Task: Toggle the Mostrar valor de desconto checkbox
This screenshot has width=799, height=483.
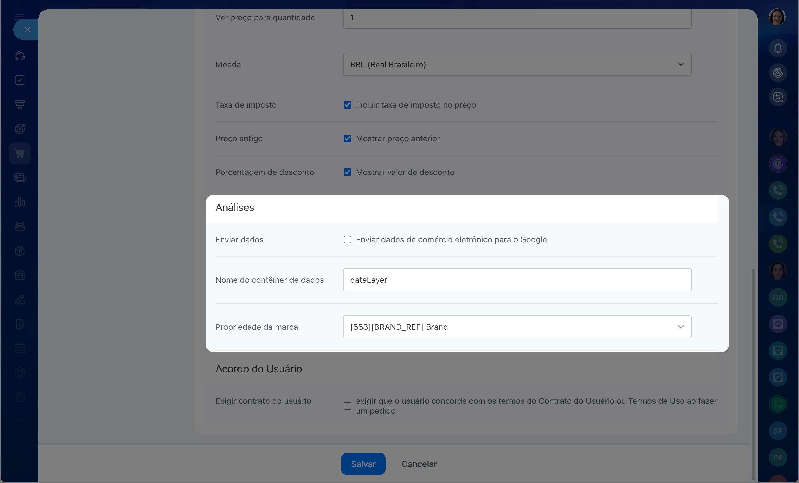Action: click(x=347, y=172)
